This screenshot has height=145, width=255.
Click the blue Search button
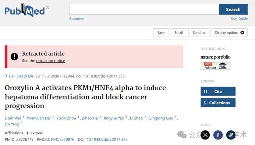click(x=233, y=9)
